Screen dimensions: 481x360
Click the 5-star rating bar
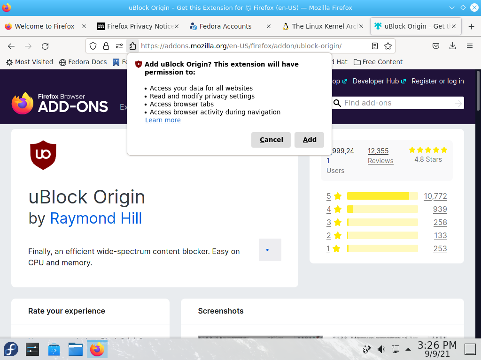(382, 196)
